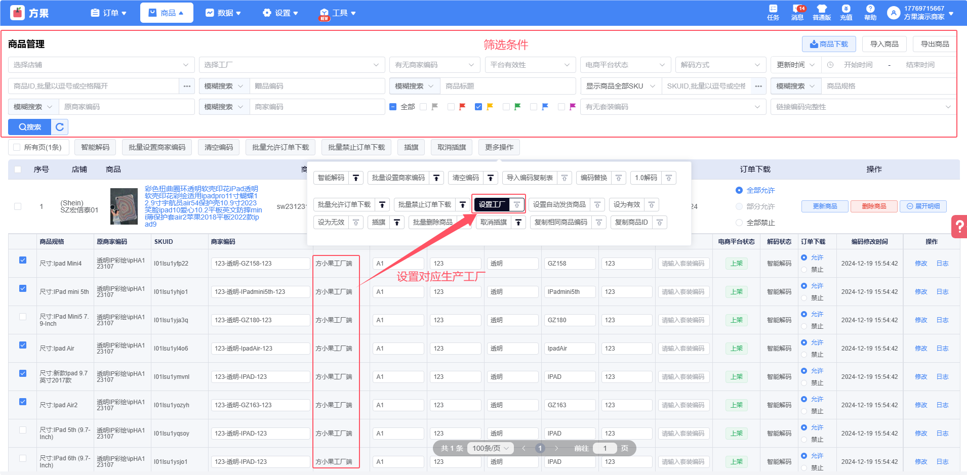Open the 电商平台状态 dropdown
The height and width of the screenshot is (475, 967).
[625, 65]
